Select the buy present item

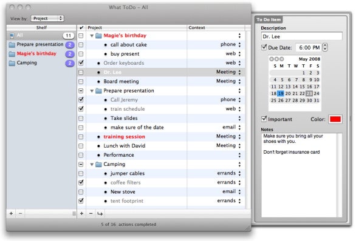[125, 54]
